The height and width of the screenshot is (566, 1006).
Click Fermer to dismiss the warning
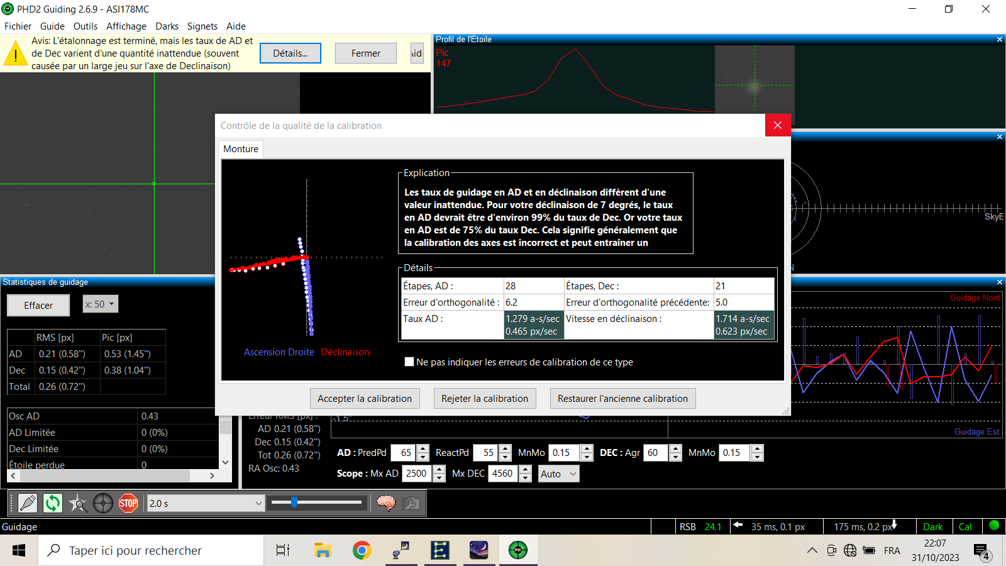366,53
